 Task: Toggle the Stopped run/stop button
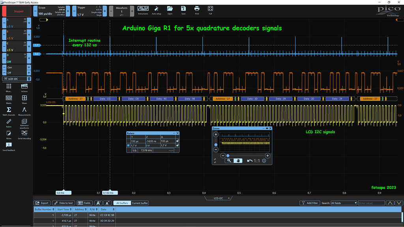click(x=17, y=11)
